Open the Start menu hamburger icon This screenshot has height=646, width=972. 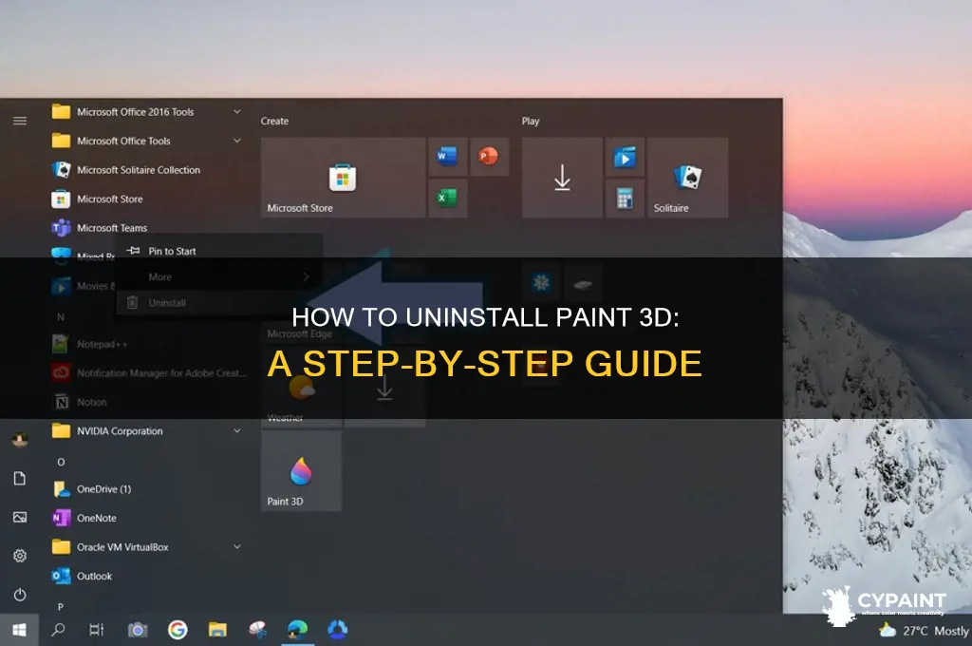[x=20, y=121]
